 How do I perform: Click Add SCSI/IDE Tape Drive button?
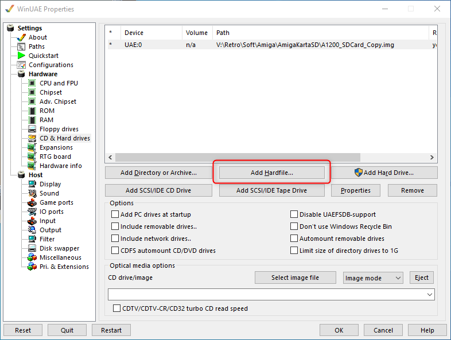point(272,190)
